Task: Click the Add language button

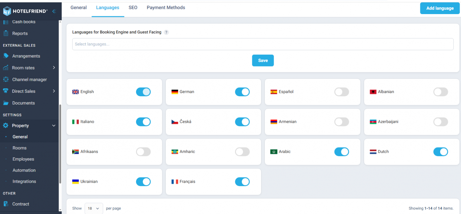Action: [440, 8]
